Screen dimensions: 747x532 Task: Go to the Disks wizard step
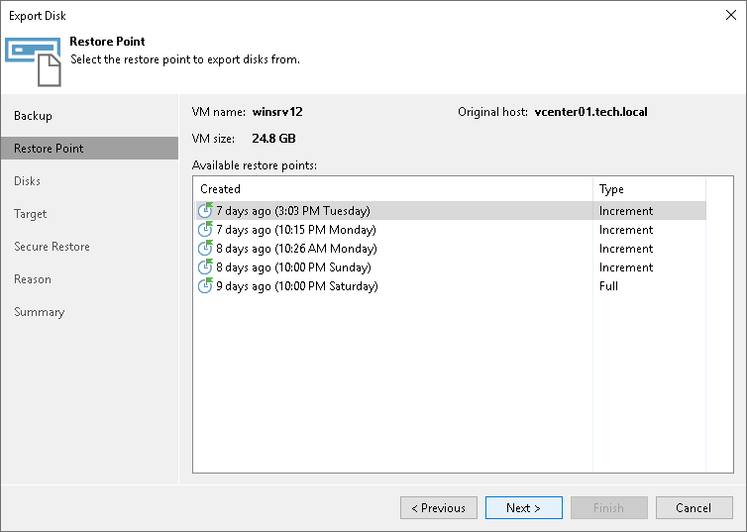(x=28, y=181)
